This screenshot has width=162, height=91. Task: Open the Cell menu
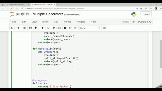point(56,22)
